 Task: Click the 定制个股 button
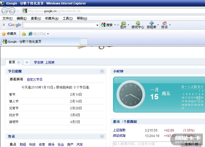(191, 144)
